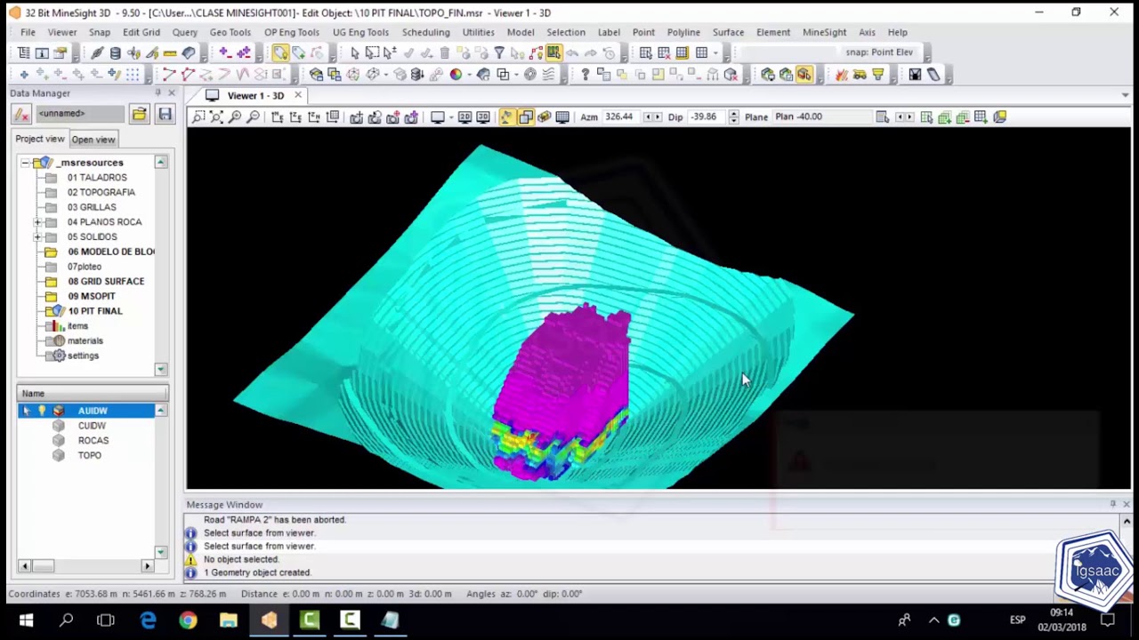Image resolution: width=1139 pixels, height=640 pixels.
Task: Click the question mark help icon
Action: 585,75
